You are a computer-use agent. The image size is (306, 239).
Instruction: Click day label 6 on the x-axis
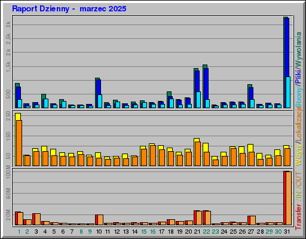[63, 232]
